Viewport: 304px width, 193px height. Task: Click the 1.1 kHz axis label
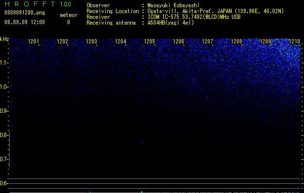[3, 63]
